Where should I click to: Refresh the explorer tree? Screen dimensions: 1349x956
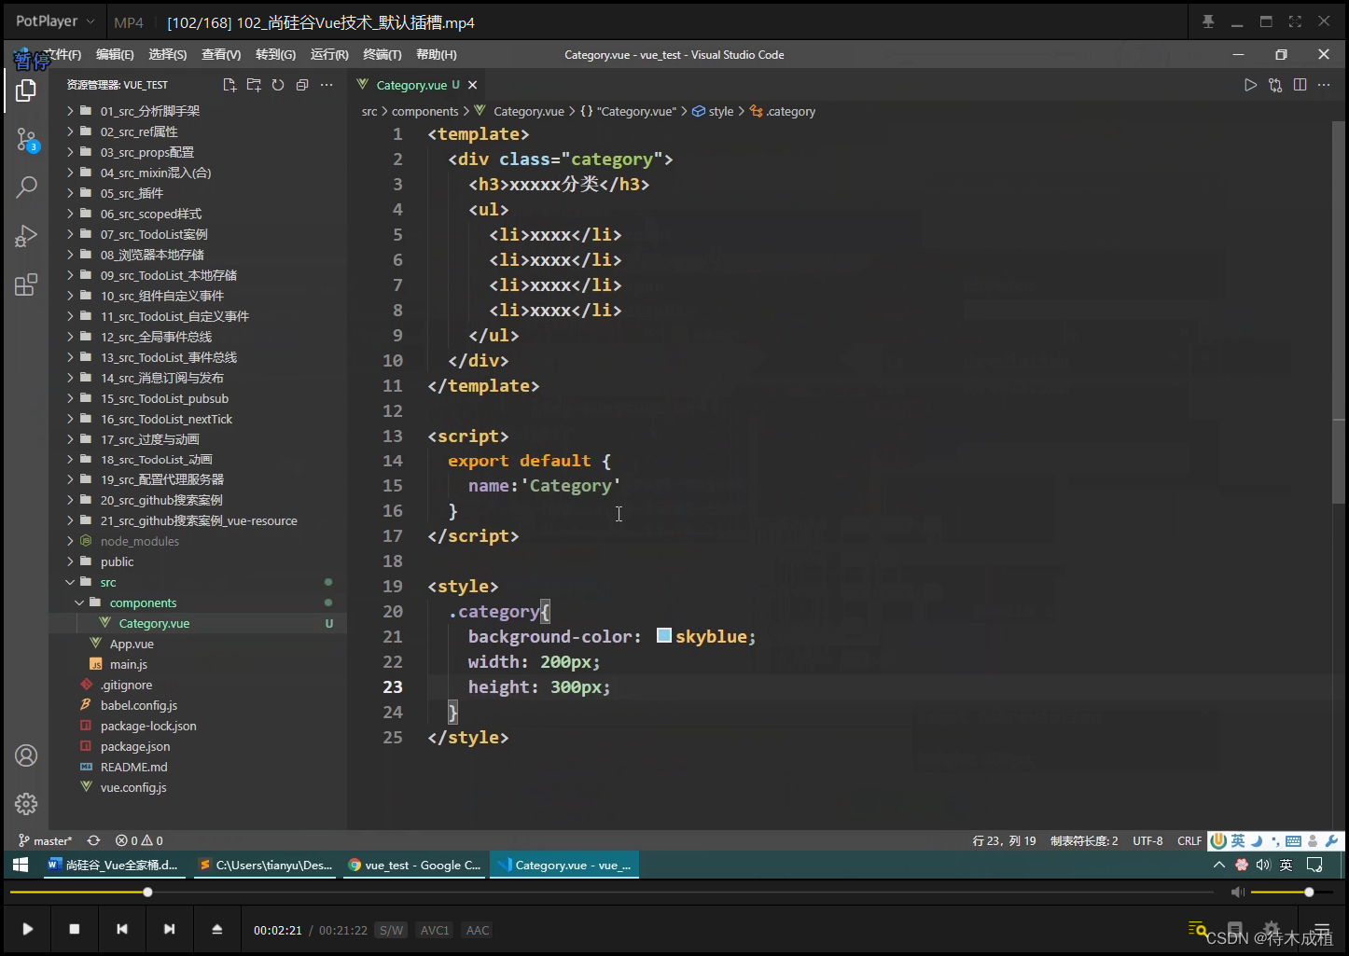coord(278,85)
